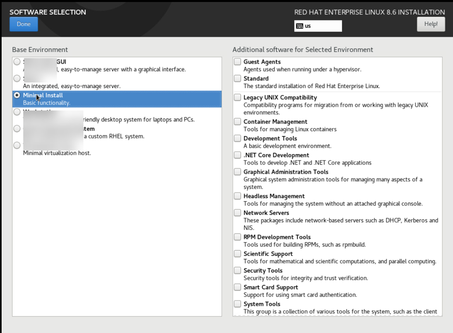Screen dimensions: 453x333
Task: Enable Smart Card Support checkbox
Action: 237,287
